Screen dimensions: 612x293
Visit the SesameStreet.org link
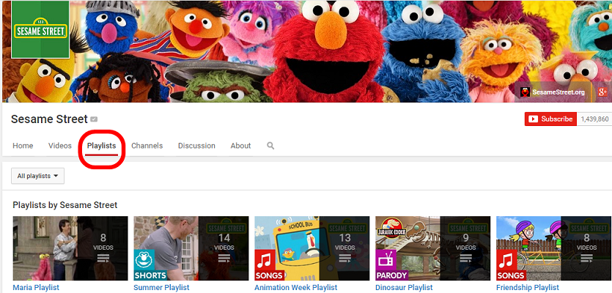tap(558, 92)
